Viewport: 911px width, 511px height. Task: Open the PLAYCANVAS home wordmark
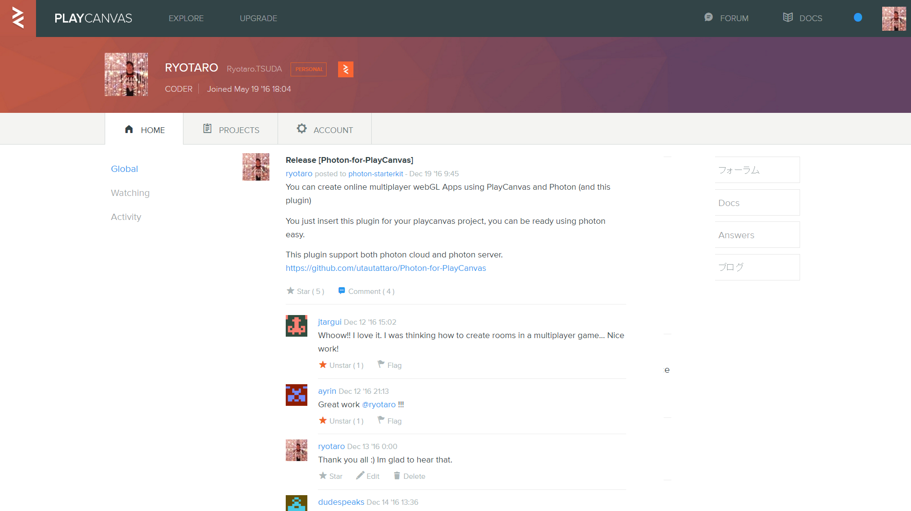(x=93, y=18)
